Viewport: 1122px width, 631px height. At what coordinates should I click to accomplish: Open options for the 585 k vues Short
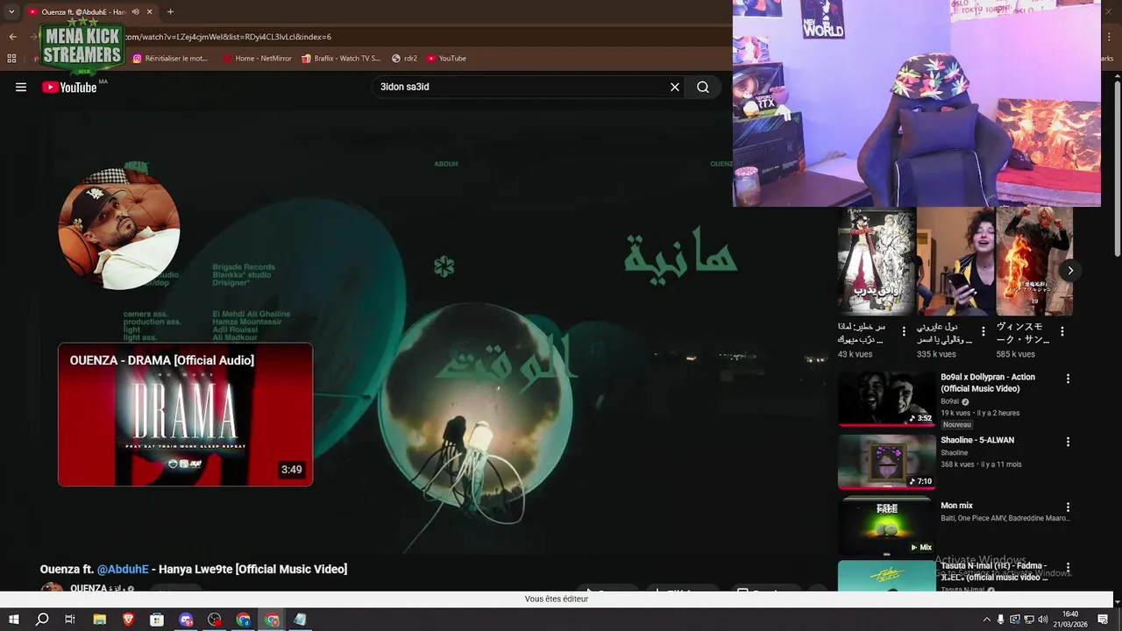click(x=1062, y=331)
